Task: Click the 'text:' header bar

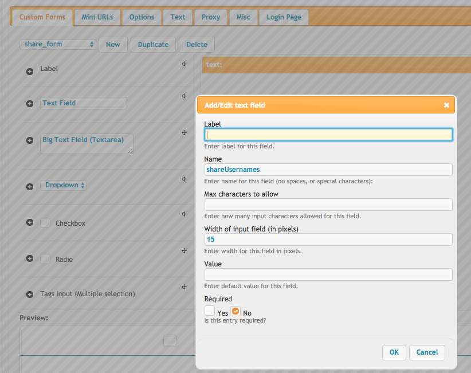Action: [336, 65]
